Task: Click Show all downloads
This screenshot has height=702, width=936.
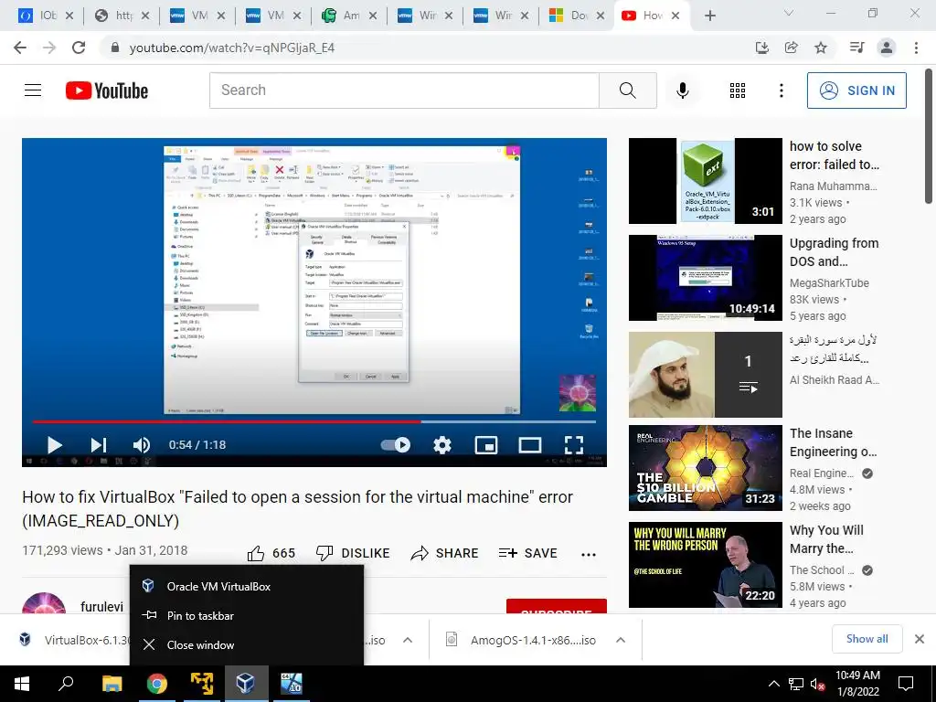Action: pyautogui.click(x=867, y=639)
